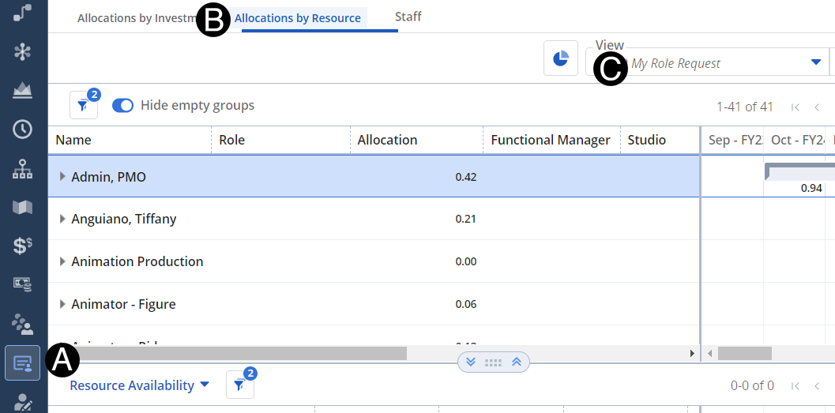Screen dimensions: 835x413
Task: Open the filter above the Name column
Action: point(83,105)
